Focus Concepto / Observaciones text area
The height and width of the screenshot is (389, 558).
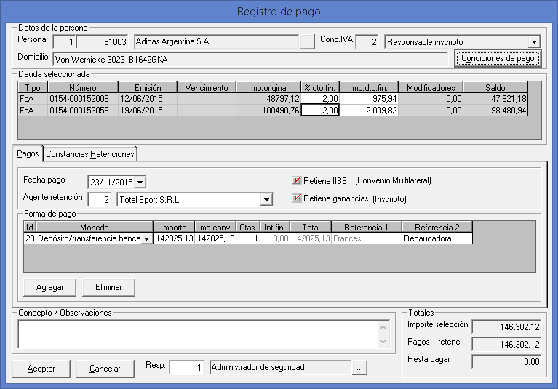(x=199, y=334)
